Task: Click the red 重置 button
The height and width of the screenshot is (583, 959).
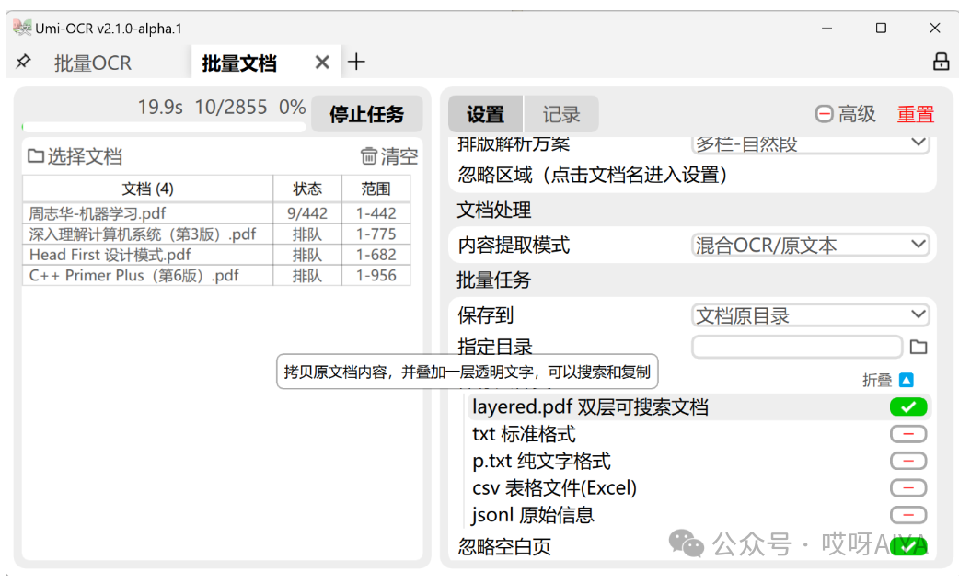Action: point(915,114)
